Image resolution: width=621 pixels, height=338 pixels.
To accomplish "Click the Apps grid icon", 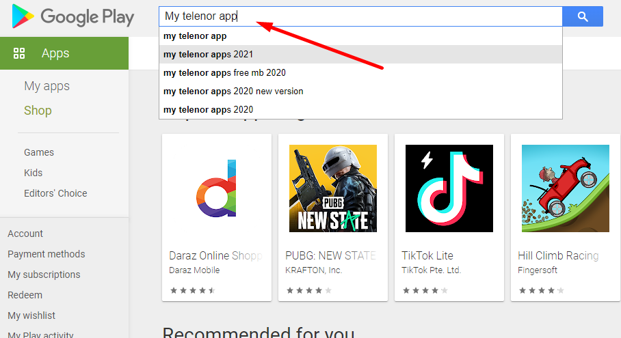I will (19, 53).
